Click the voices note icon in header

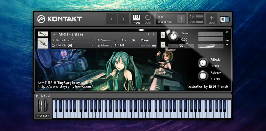tap(159, 17)
